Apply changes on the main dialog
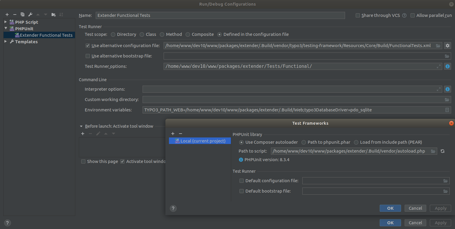455x229 pixels. click(440, 222)
